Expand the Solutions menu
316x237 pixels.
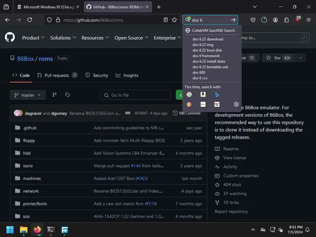[63, 38]
